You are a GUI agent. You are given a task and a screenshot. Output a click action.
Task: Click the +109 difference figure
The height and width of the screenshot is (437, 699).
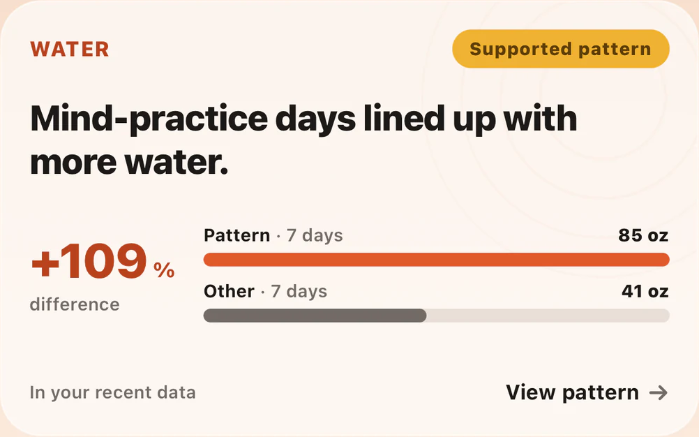[x=89, y=261]
